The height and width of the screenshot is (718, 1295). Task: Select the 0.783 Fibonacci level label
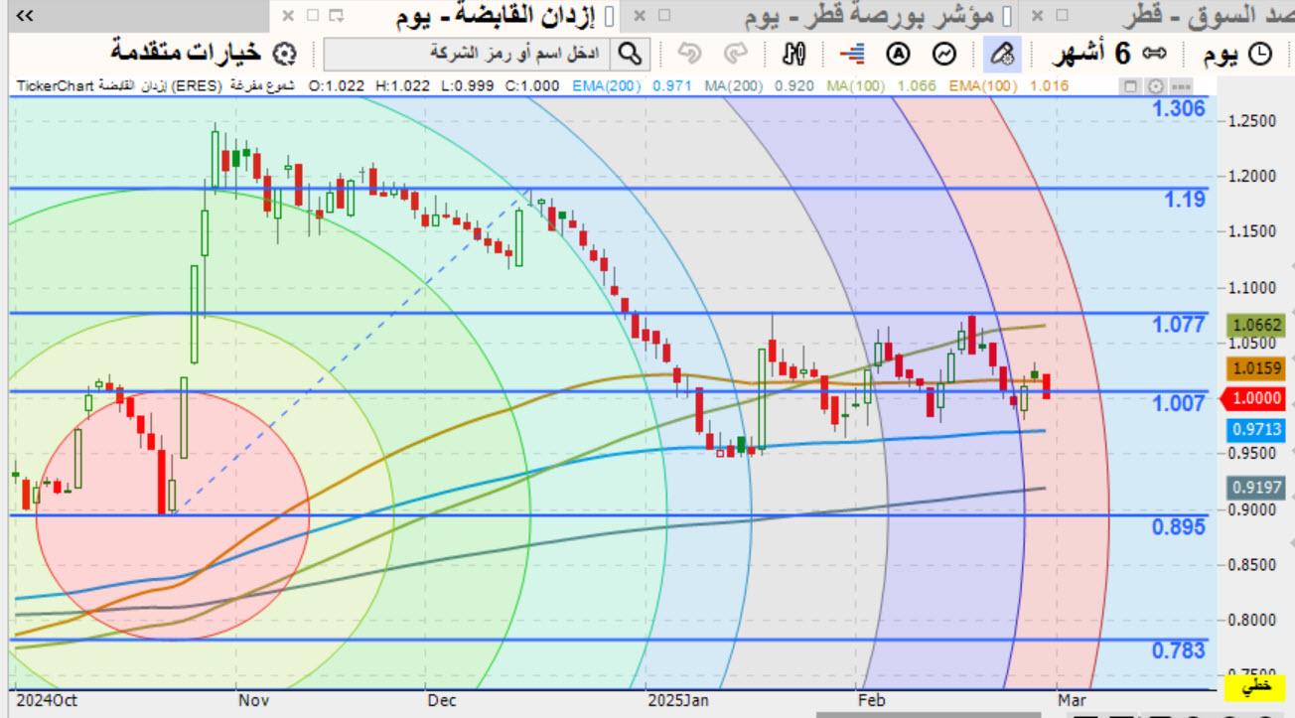[x=1179, y=650]
